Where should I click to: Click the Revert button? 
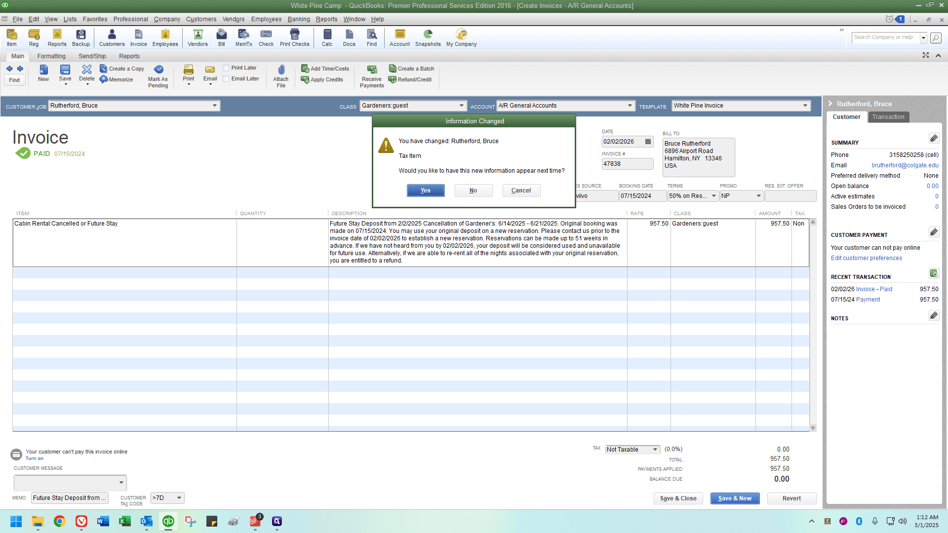click(x=792, y=498)
